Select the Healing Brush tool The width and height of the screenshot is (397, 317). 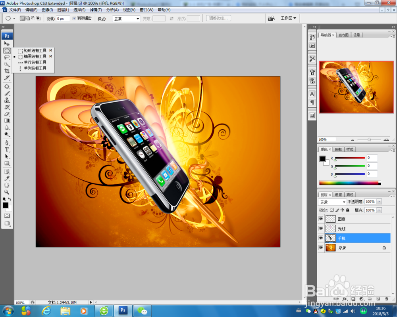(7, 87)
